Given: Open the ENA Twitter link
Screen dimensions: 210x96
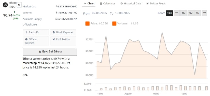Looking at the screenshot, I should (63, 41).
